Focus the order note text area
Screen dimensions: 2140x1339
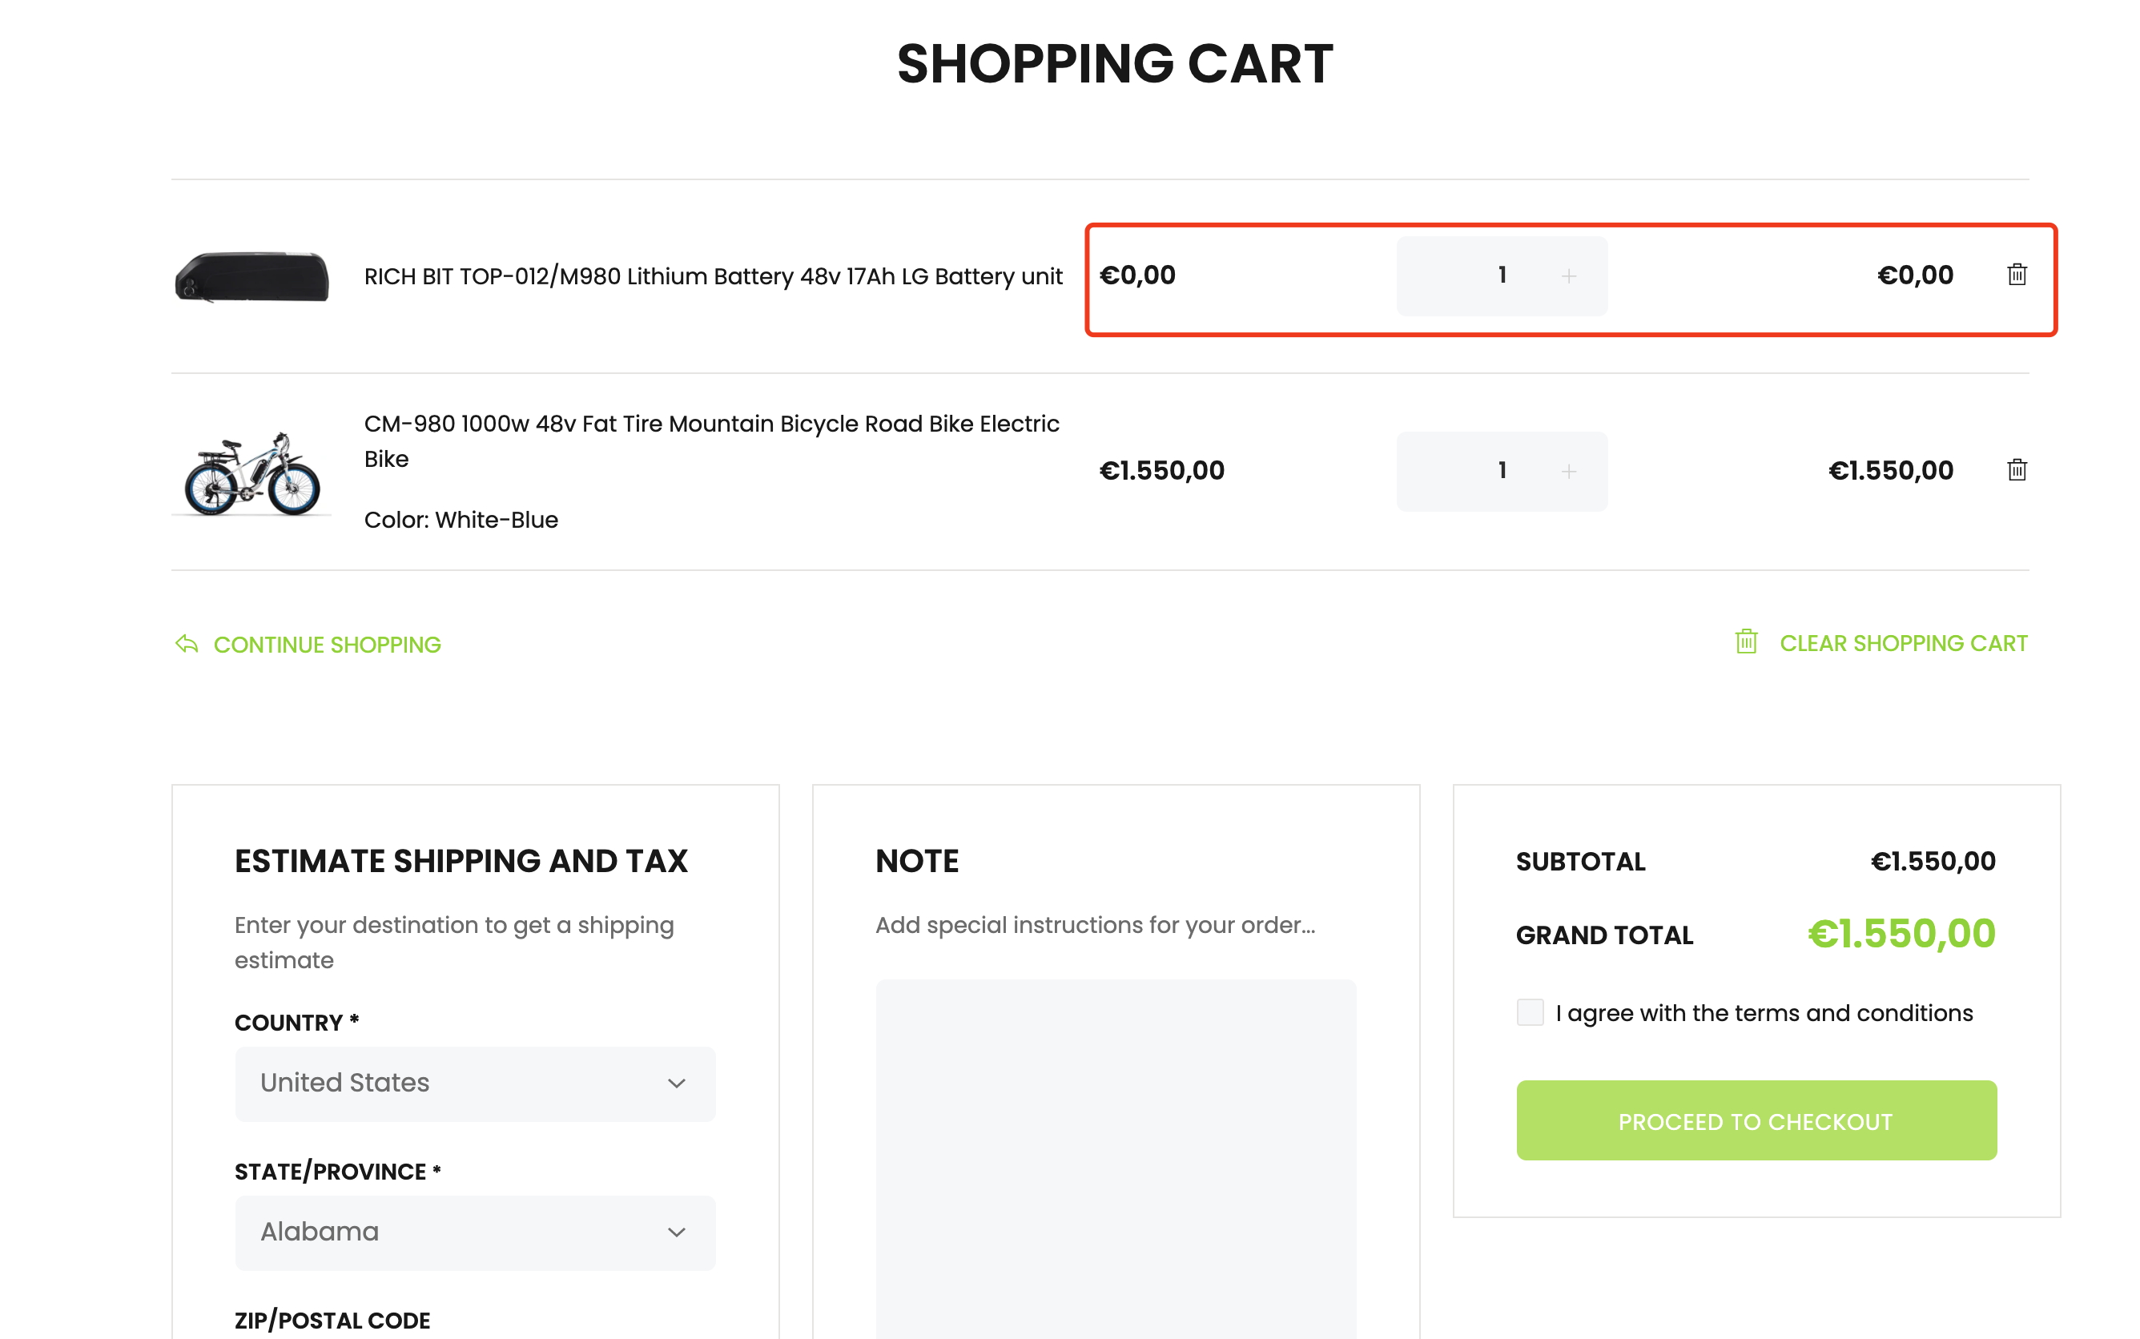coord(1116,1158)
